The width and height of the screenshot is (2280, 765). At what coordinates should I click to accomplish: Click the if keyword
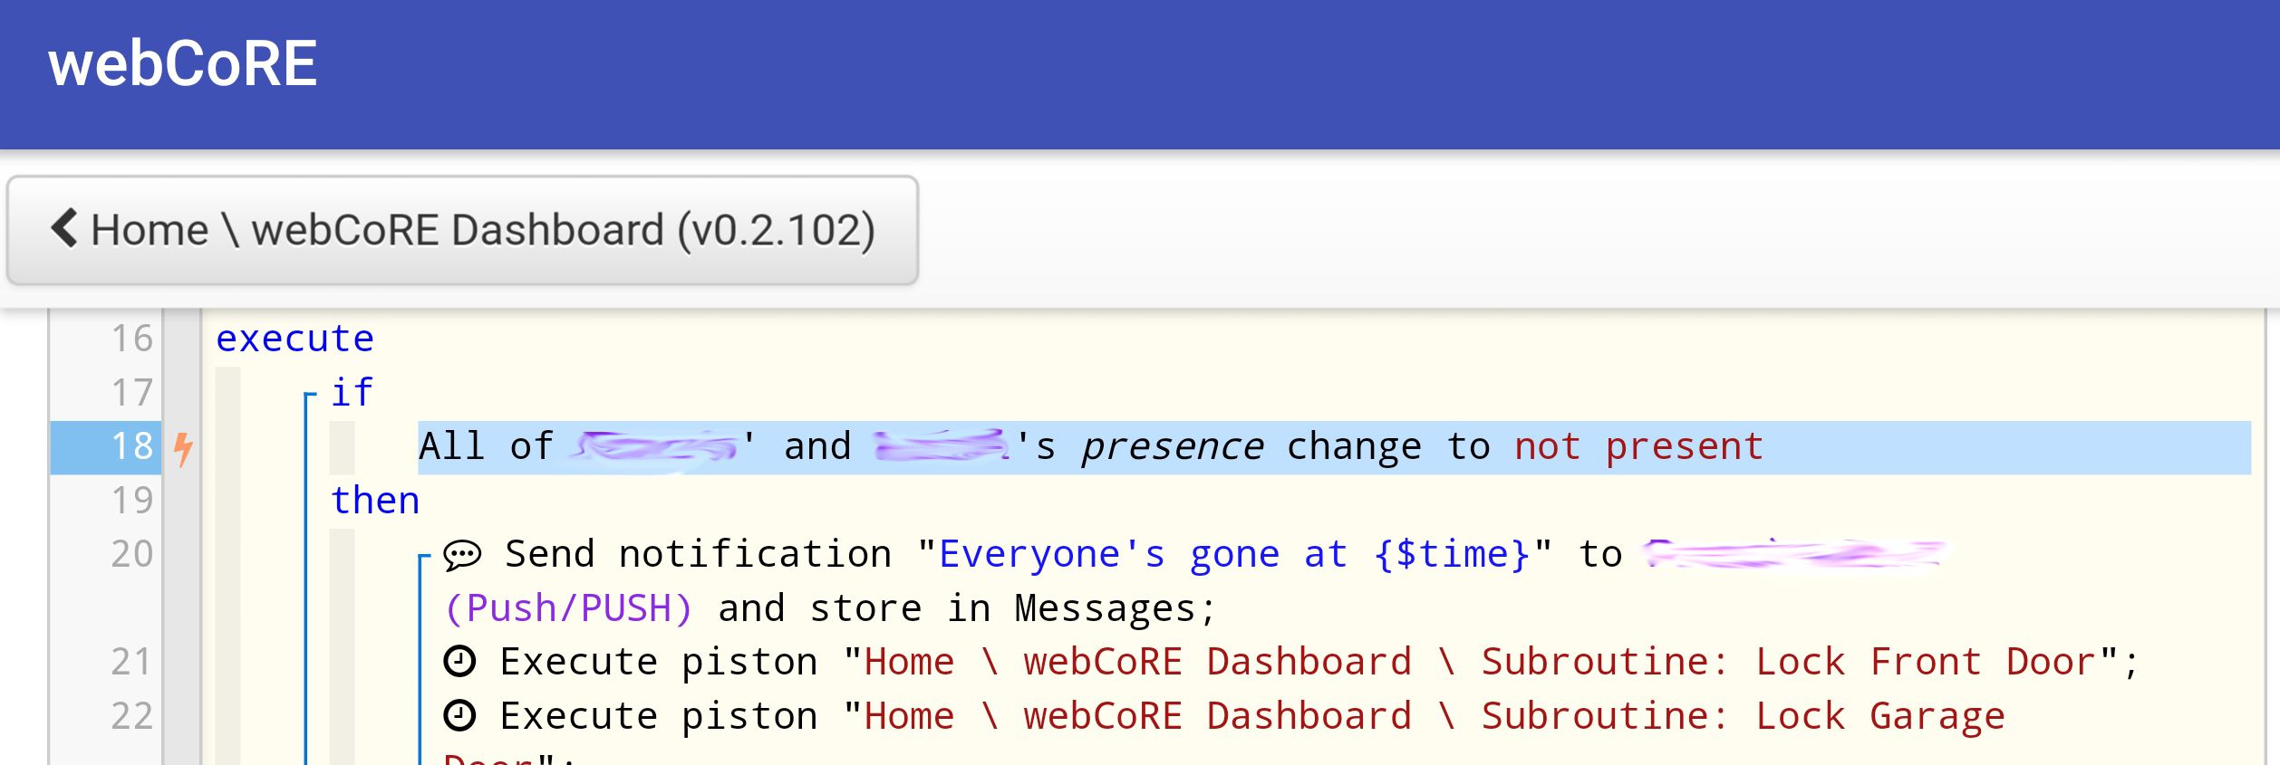tap(352, 392)
